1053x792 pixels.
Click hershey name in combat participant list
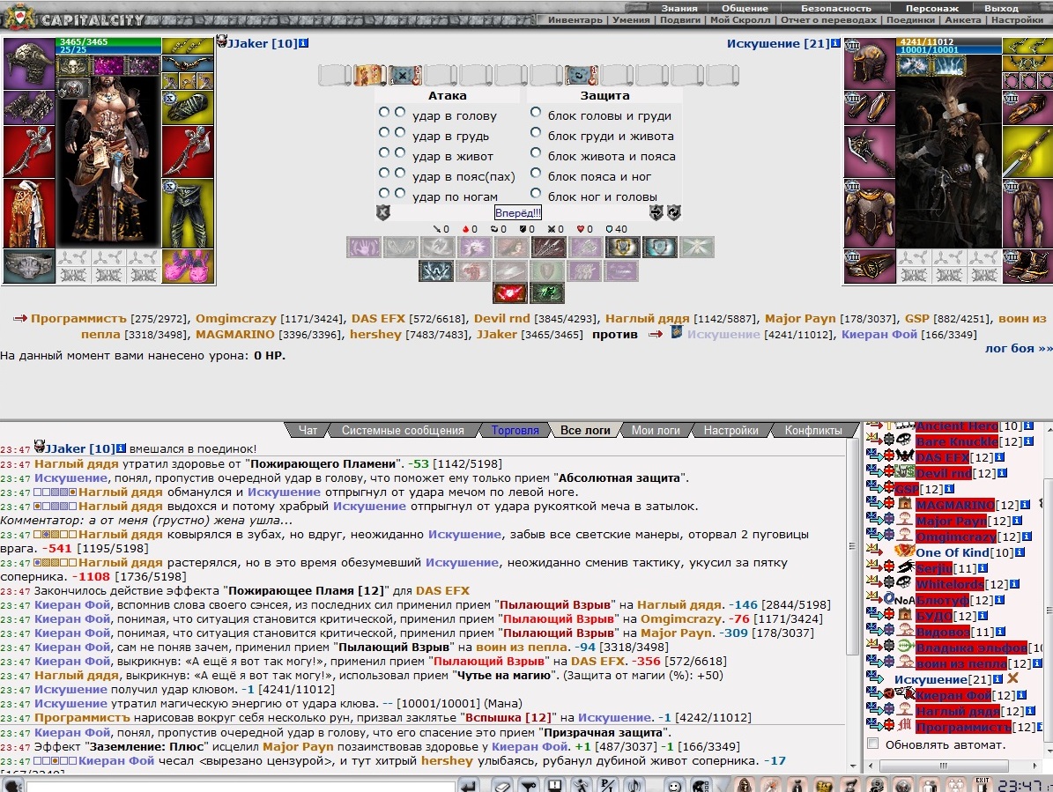coord(374,334)
